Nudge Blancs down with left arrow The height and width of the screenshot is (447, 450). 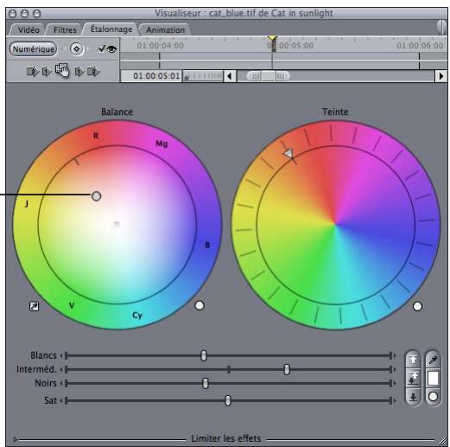[x=61, y=355]
